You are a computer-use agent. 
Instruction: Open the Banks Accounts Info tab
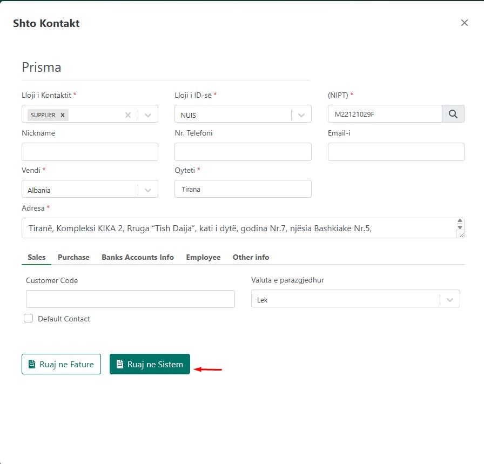138,257
